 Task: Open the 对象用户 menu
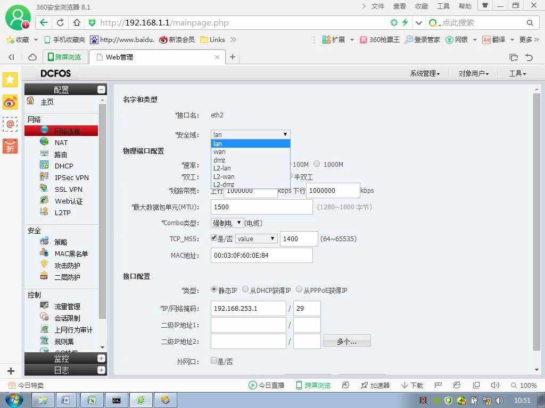tap(474, 73)
